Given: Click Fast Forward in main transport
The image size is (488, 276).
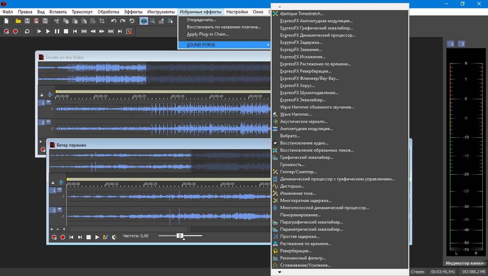Looking at the screenshot, I should click(102, 31).
